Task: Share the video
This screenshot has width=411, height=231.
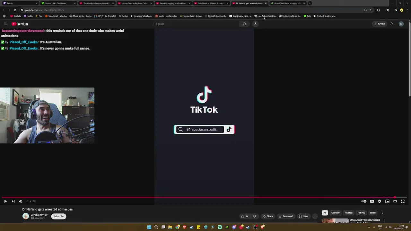Action: point(267,216)
